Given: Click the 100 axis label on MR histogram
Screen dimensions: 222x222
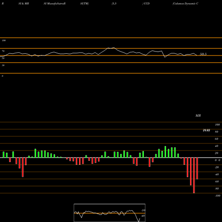Looking at the screenshot, I should point(217,125).
